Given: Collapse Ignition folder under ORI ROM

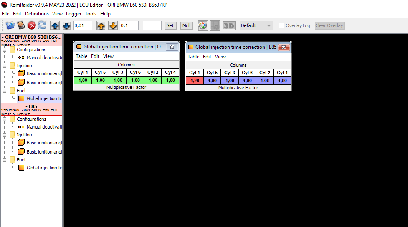Looking at the screenshot, I should [5, 66].
